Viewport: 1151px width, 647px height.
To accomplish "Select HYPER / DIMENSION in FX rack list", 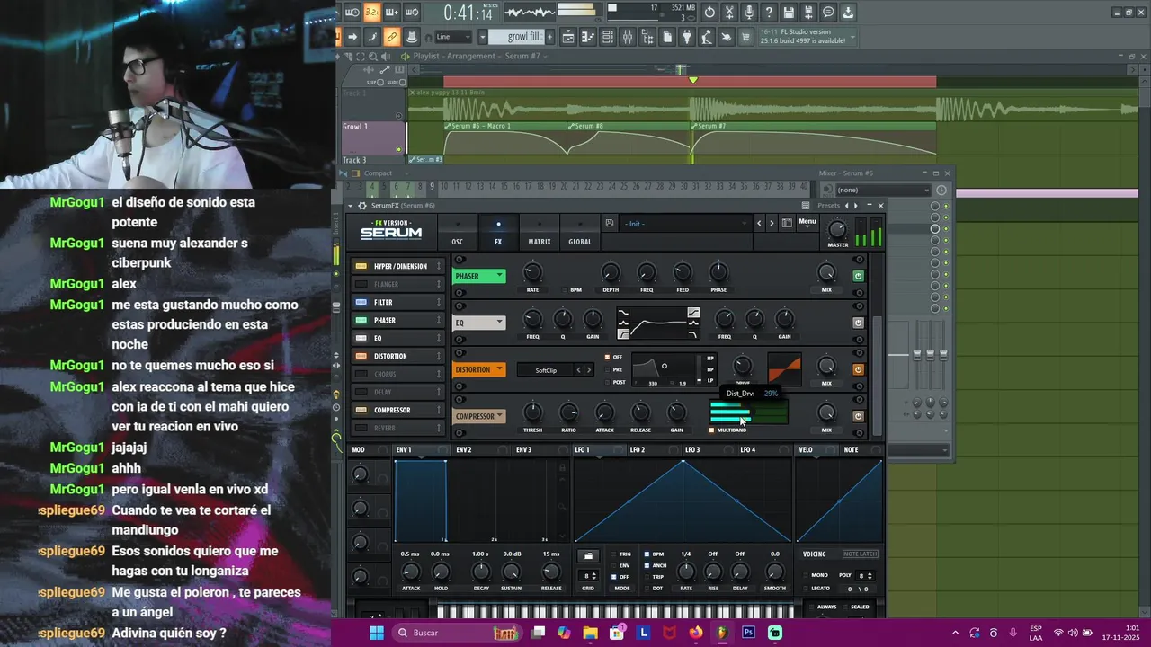I will 400,267.
